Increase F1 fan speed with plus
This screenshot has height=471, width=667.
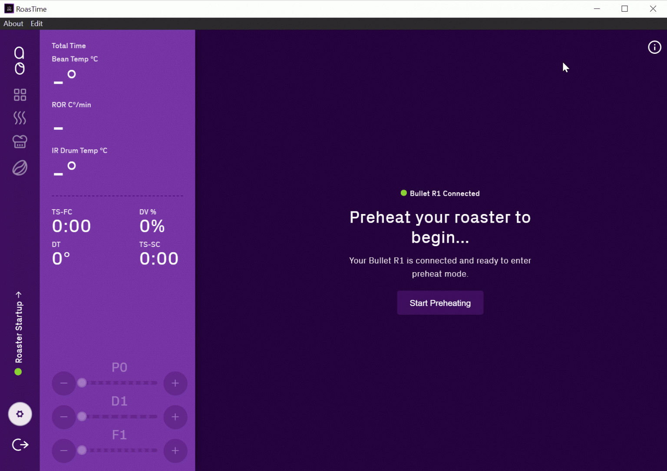(175, 451)
